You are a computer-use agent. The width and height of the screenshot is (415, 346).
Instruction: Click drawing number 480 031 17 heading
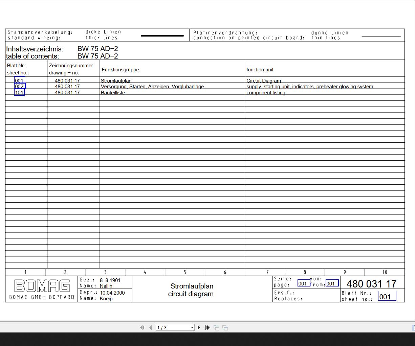point(371,284)
